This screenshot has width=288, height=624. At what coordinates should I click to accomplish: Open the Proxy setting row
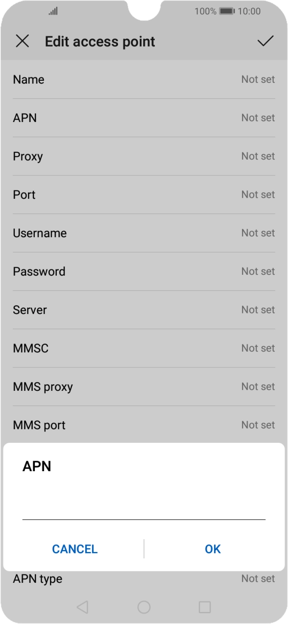(x=144, y=156)
